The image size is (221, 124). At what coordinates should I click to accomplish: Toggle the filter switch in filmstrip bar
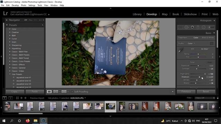click(218, 98)
